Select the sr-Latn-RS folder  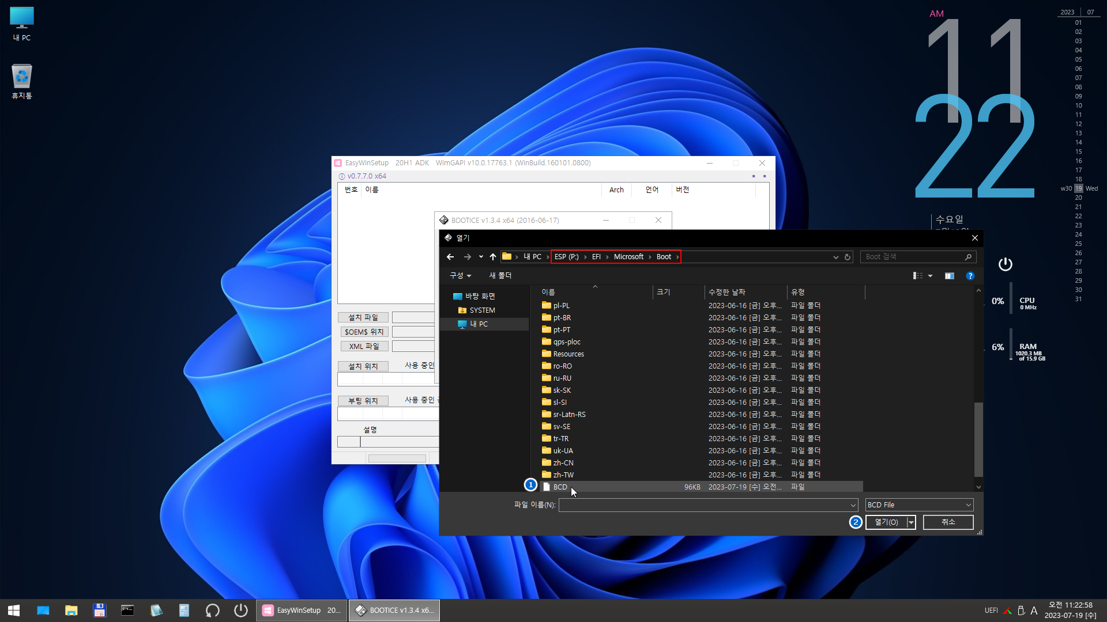(x=701, y=415)
